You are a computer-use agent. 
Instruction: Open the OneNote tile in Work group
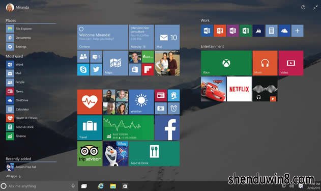[x=232, y=31]
